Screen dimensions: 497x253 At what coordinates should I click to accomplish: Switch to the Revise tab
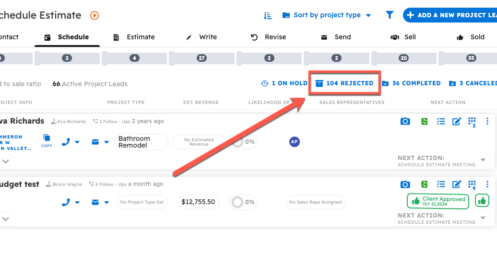click(x=269, y=37)
